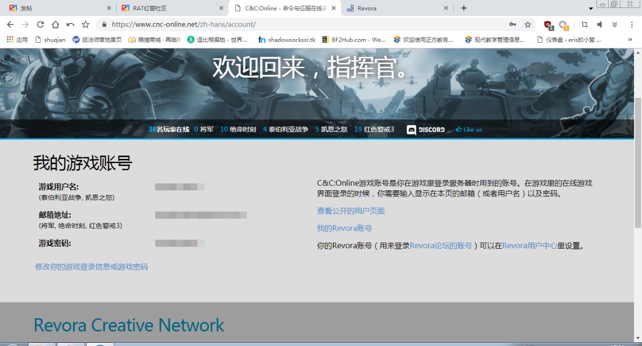Click 修改你的游戏登录信息或游戏密码 link
Screen dimensions: 642x346
[x=91, y=266]
